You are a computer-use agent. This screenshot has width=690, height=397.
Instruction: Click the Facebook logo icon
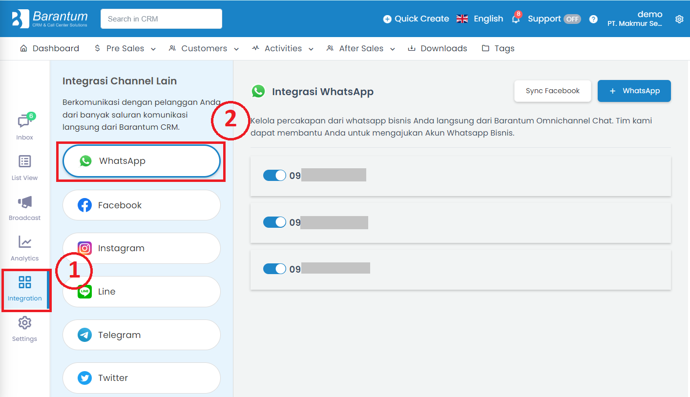tap(84, 205)
